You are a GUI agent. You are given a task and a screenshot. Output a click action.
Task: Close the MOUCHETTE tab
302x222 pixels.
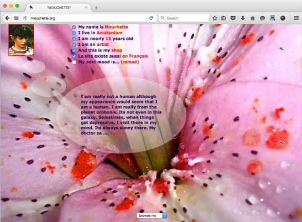coord(86,8)
